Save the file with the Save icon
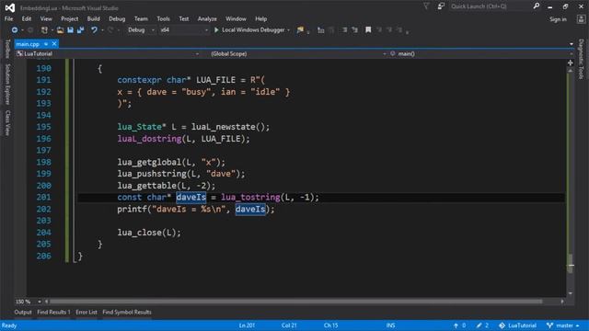 70,30
